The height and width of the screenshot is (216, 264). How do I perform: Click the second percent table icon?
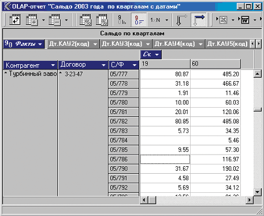tap(102, 20)
